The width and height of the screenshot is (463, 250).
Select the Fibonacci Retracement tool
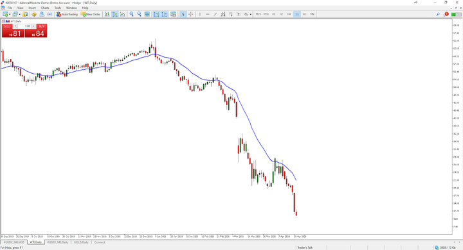pos(231,14)
